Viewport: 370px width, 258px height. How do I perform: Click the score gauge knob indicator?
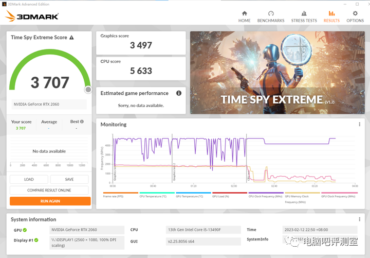point(88,90)
